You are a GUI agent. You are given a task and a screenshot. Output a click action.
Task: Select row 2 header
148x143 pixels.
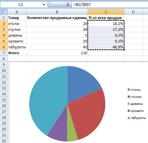point(4,23)
